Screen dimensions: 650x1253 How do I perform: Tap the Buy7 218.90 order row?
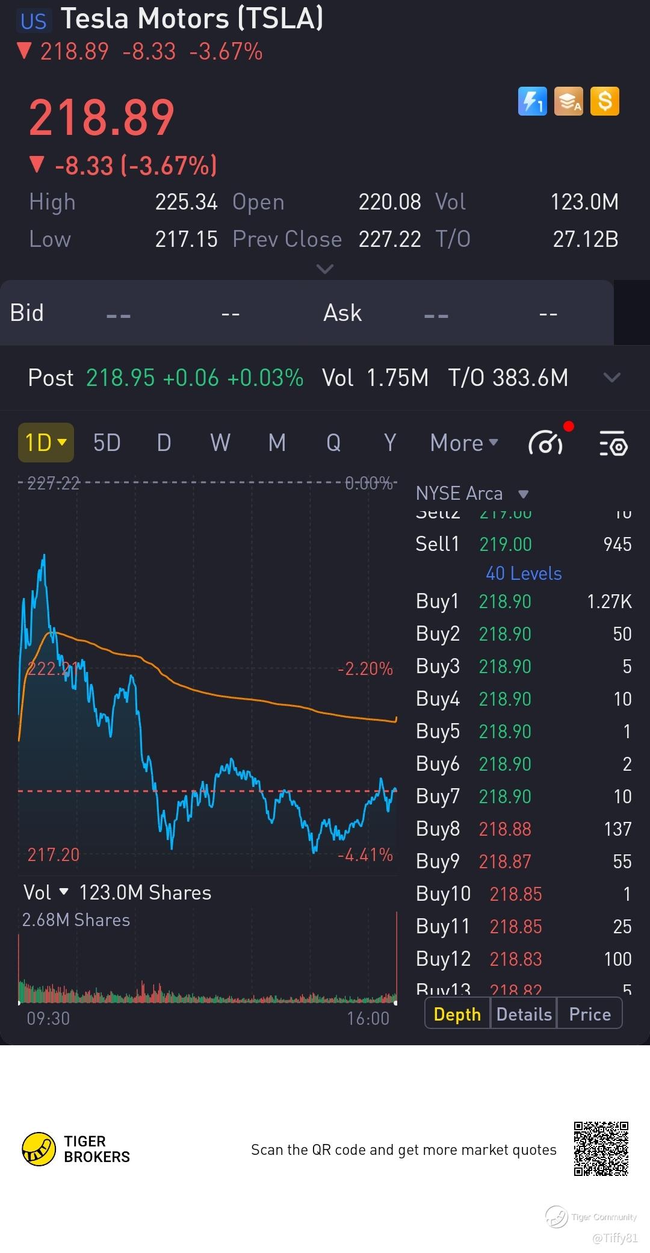point(524,797)
